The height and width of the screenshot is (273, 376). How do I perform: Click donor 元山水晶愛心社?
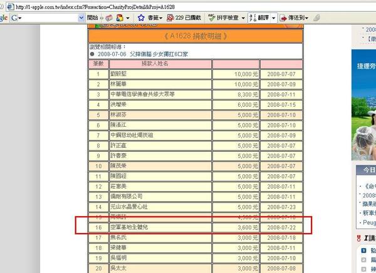[129, 207]
